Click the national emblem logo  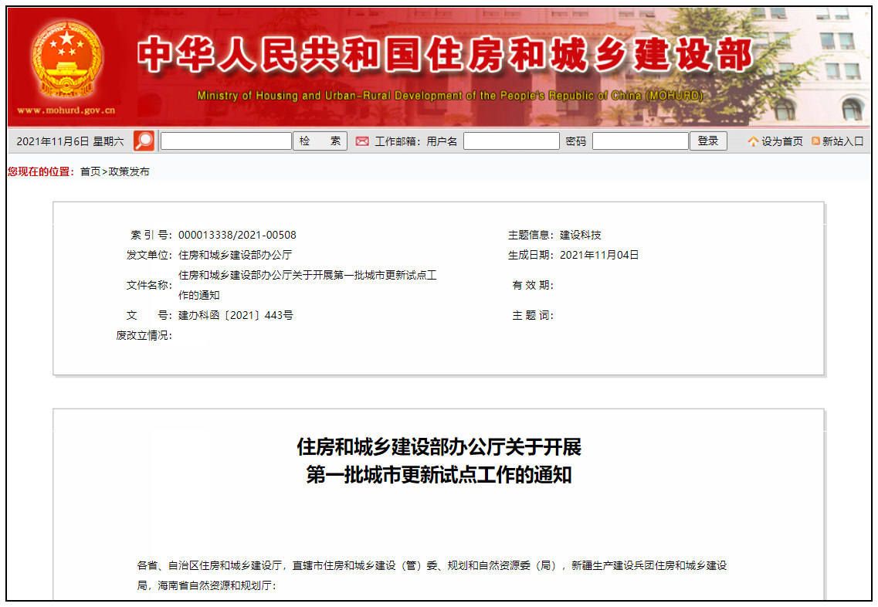point(66,59)
